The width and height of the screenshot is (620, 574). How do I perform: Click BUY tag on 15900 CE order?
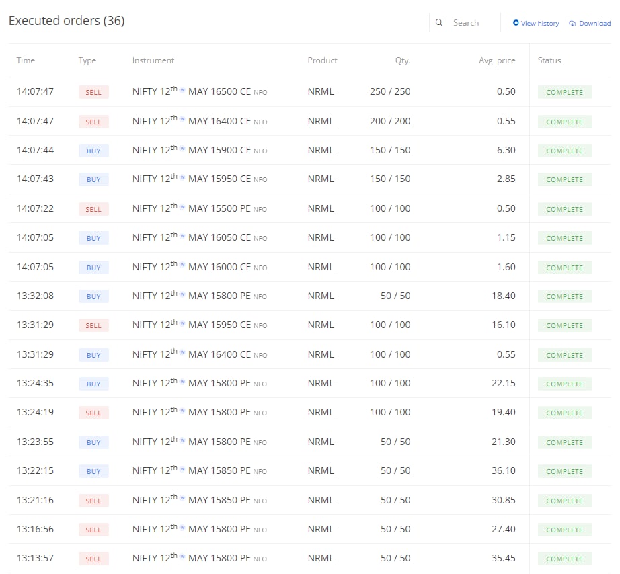(93, 151)
